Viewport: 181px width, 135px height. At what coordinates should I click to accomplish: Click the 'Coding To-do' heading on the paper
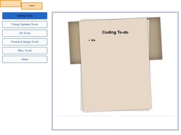point(115,32)
